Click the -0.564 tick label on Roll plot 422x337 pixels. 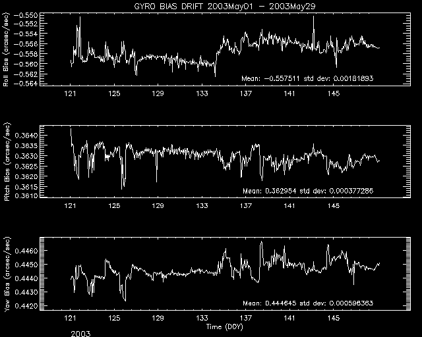(x=25, y=84)
